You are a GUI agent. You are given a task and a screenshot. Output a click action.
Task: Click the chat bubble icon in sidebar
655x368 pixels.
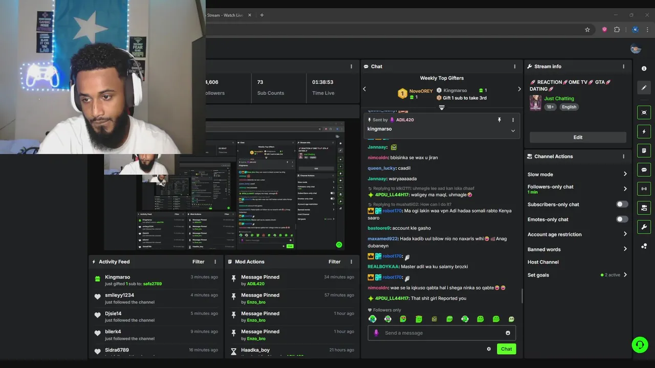tap(644, 170)
